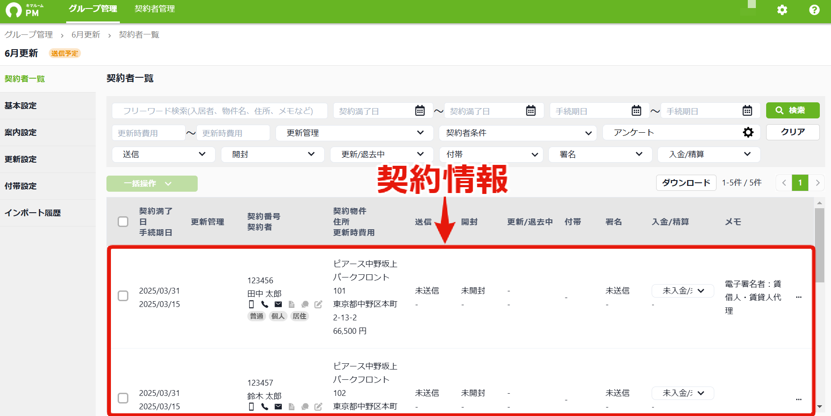Click 鈴木 太郎's mail envelope icon
This screenshot has width=831, height=416.
278,407
